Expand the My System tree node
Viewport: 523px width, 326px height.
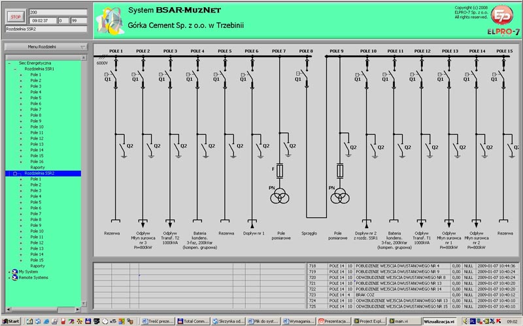[x=9, y=272]
